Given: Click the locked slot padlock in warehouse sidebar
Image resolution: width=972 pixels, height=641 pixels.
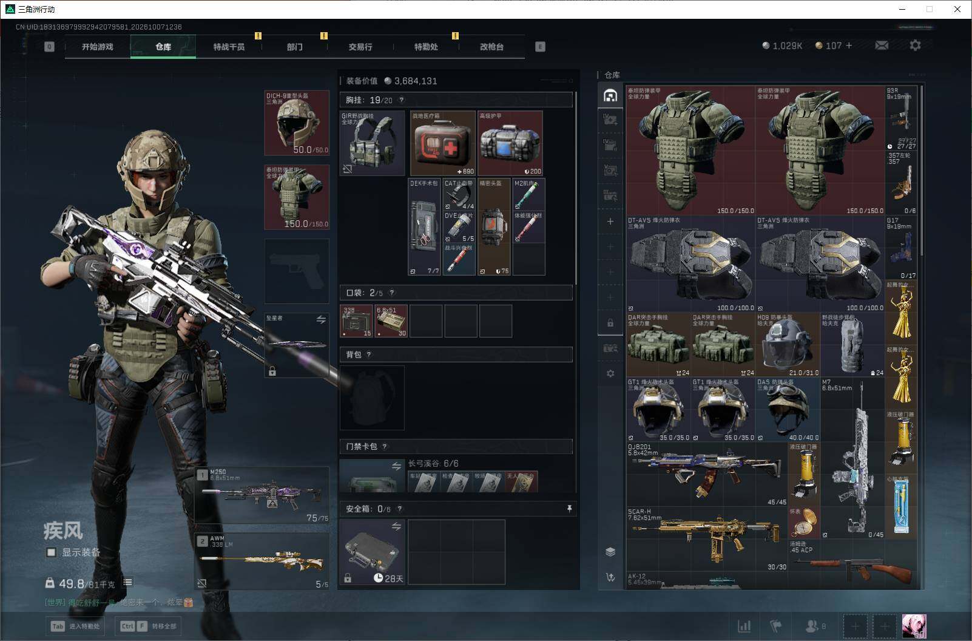Looking at the screenshot, I should click(610, 323).
